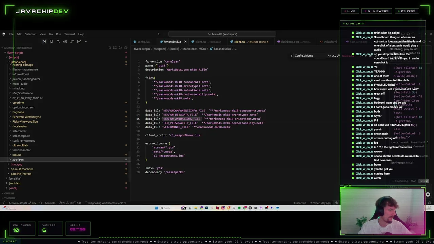
Task: Click the zoom icon in status bar
Action: pyautogui.click(x=336, y=203)
